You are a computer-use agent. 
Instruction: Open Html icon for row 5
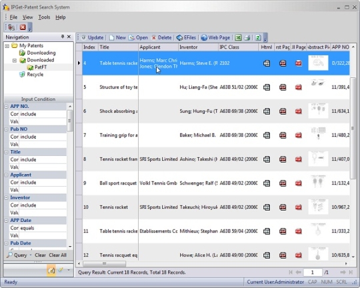[x=267, y=87]
